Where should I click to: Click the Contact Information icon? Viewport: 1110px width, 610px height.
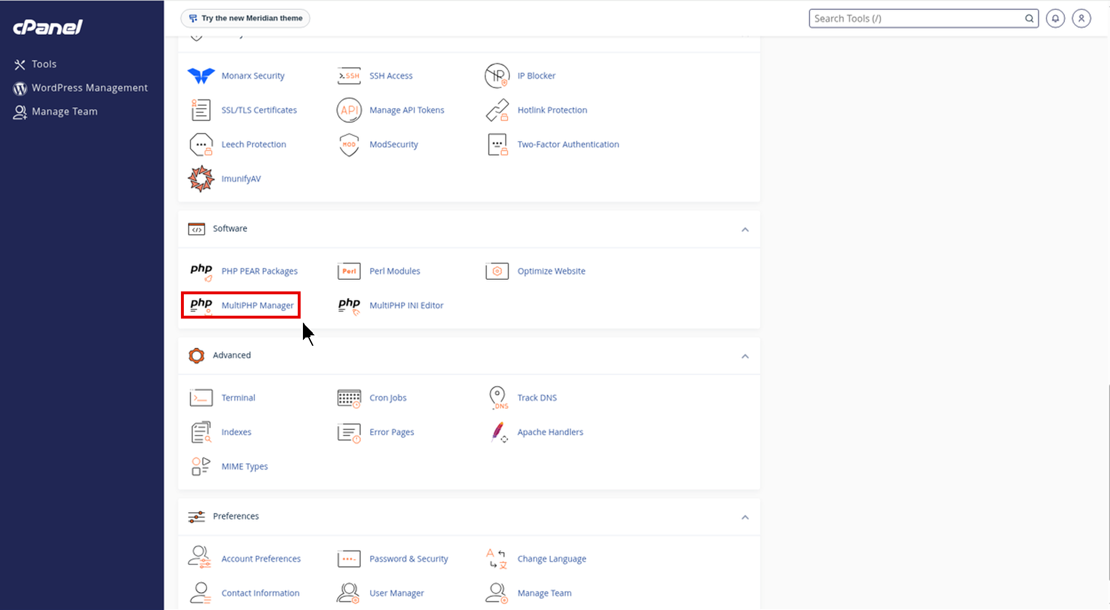[200, 593]
